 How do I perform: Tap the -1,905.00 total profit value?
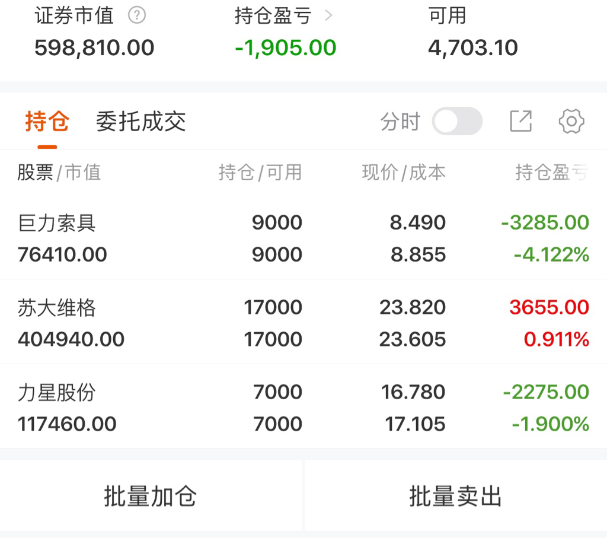[285, 47]
